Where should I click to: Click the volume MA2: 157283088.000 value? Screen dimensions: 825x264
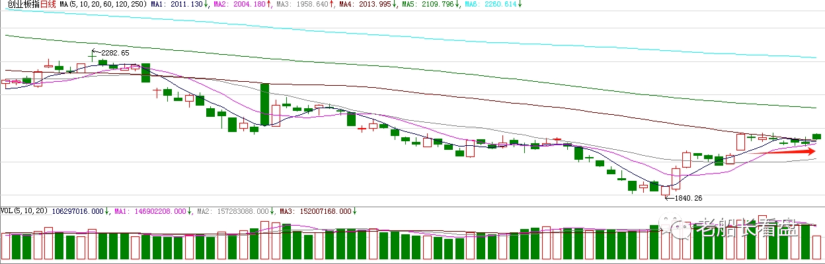(x=233, y=212)
